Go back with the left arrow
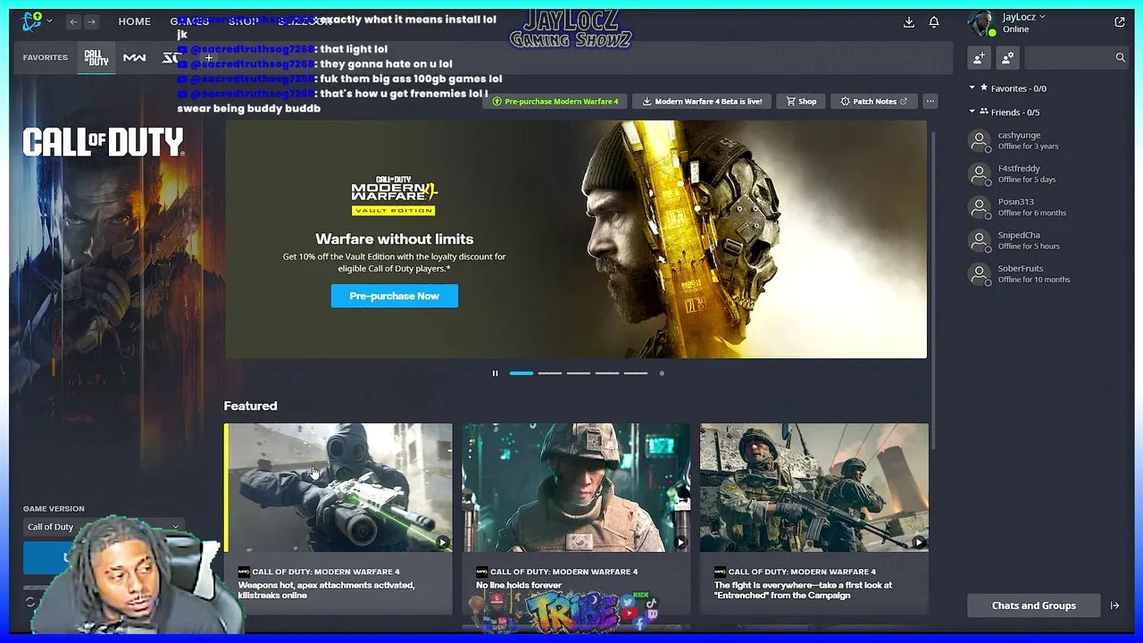Viewport: 1143px width, 643px height. [x=73, y=21]
